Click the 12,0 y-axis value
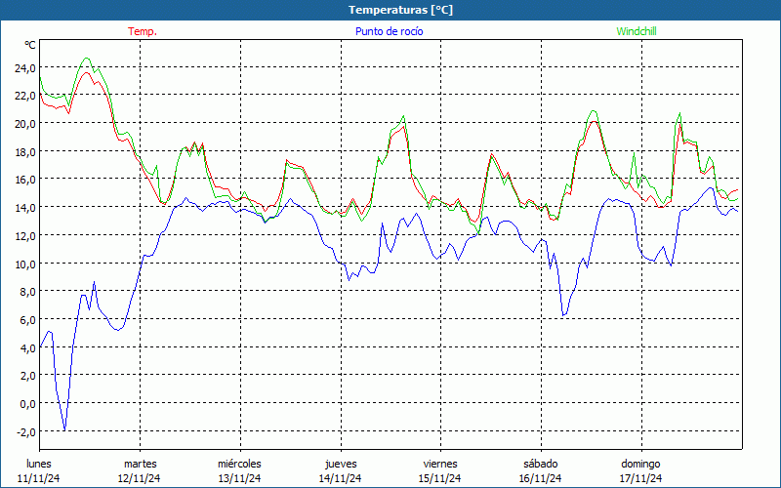781x488 pixels. (x=25, y=236)
